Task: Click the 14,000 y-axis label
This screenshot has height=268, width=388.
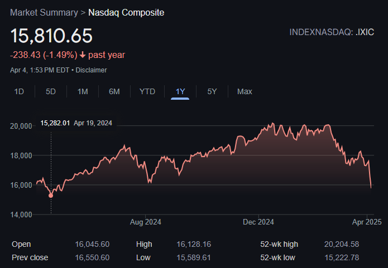Action: (21, 215)
